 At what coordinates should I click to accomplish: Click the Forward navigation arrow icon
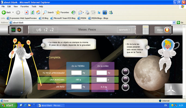pyautogui.click(x=18, y=12)
